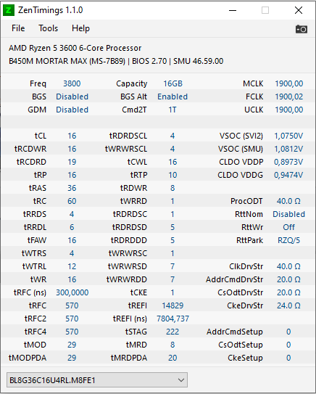Open the Tools menu
Screen dimensions: 316x394
click(x=48, y=28)
